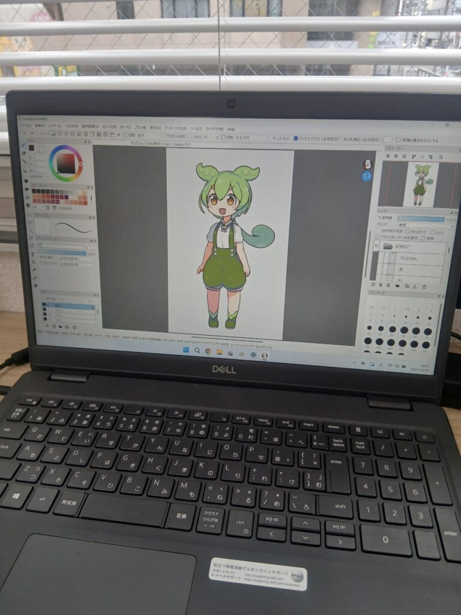Open the Help menu

click(x=230, y=129)
